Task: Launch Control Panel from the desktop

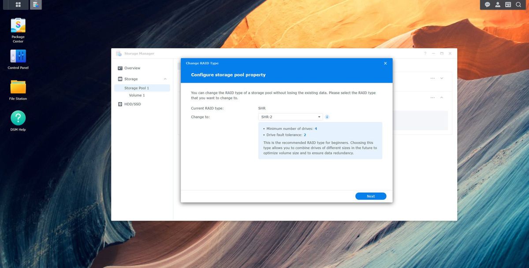Action: click(18, 56)
